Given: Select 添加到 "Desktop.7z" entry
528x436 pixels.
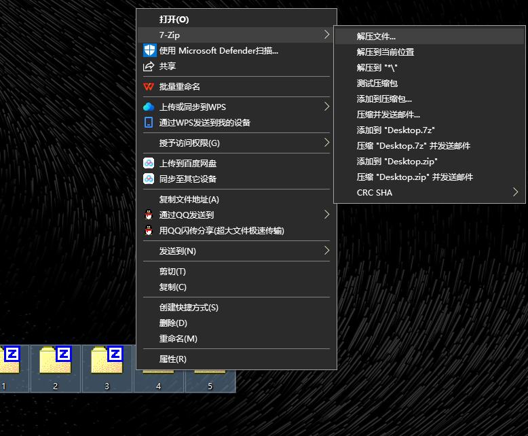Looking at the screenshot, I should [430, 130].
